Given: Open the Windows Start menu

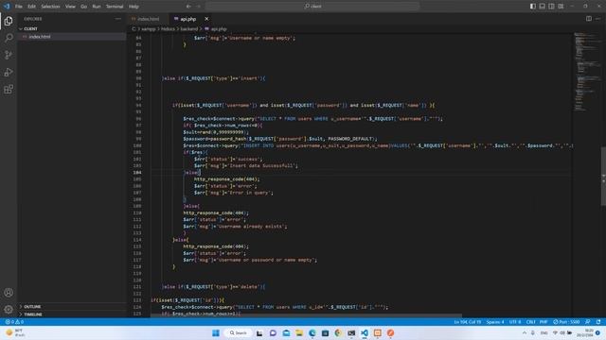Looking at the screenshot, I should pos(216,333).
